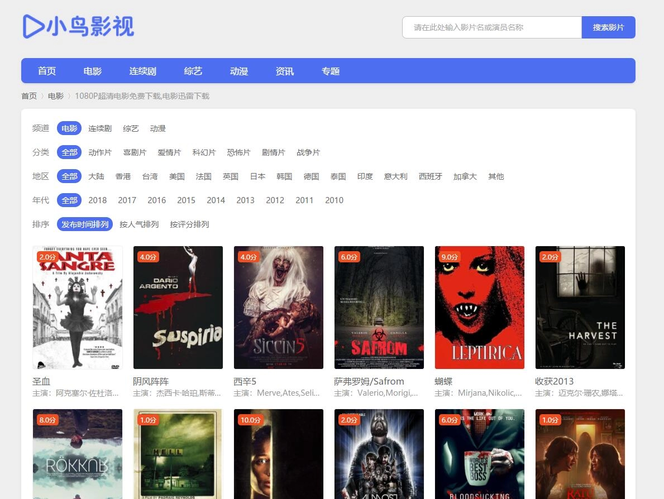Viewport: 664px width, 499px height.
Task: Filter region by 韩国
Action: 284,176
